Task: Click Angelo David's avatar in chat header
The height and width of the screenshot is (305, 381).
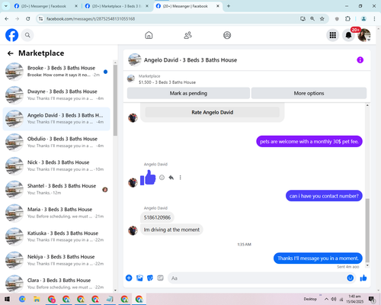Action: (x=135, y=59)
